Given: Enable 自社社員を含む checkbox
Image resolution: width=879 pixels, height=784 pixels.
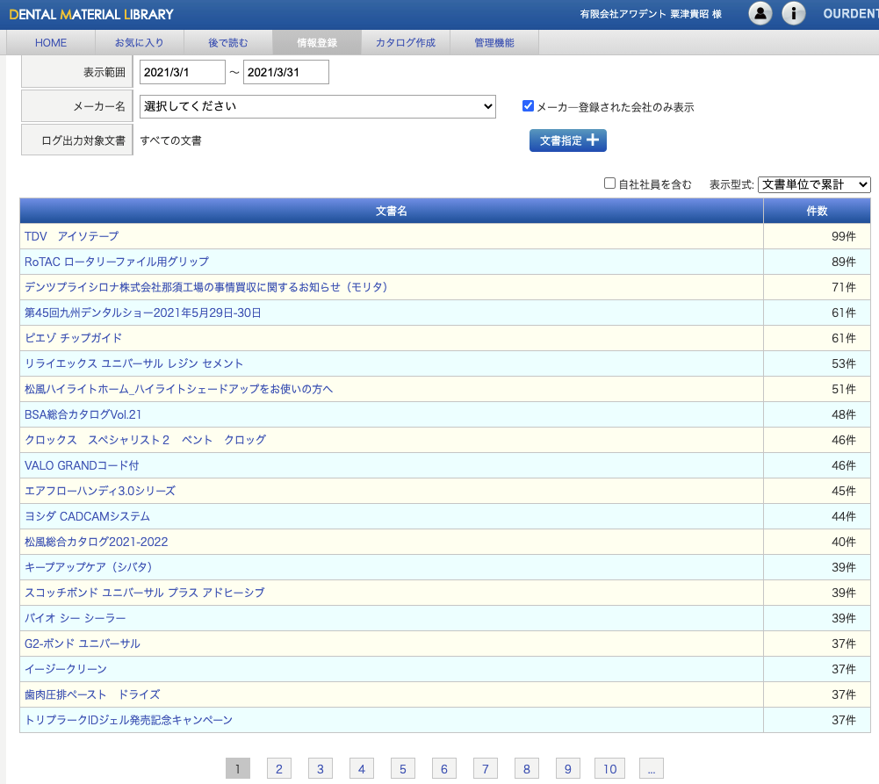Looking at the screenshot, I should pos(609,183).
